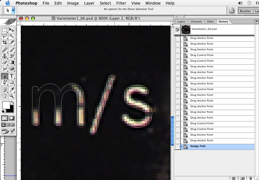Select the Zoom magnifier tool

pyautogui.click(x=12, y=96)
